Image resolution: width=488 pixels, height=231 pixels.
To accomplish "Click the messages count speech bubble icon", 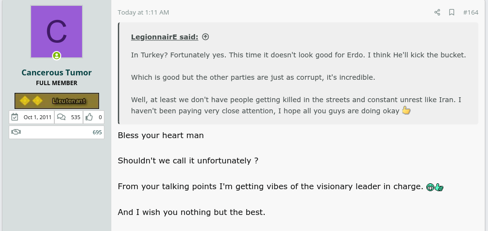I will coord(62,117).
